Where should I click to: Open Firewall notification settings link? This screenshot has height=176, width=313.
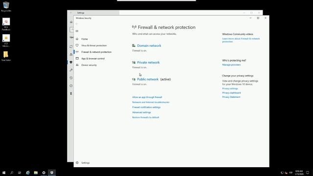click(x=146, y=108)
